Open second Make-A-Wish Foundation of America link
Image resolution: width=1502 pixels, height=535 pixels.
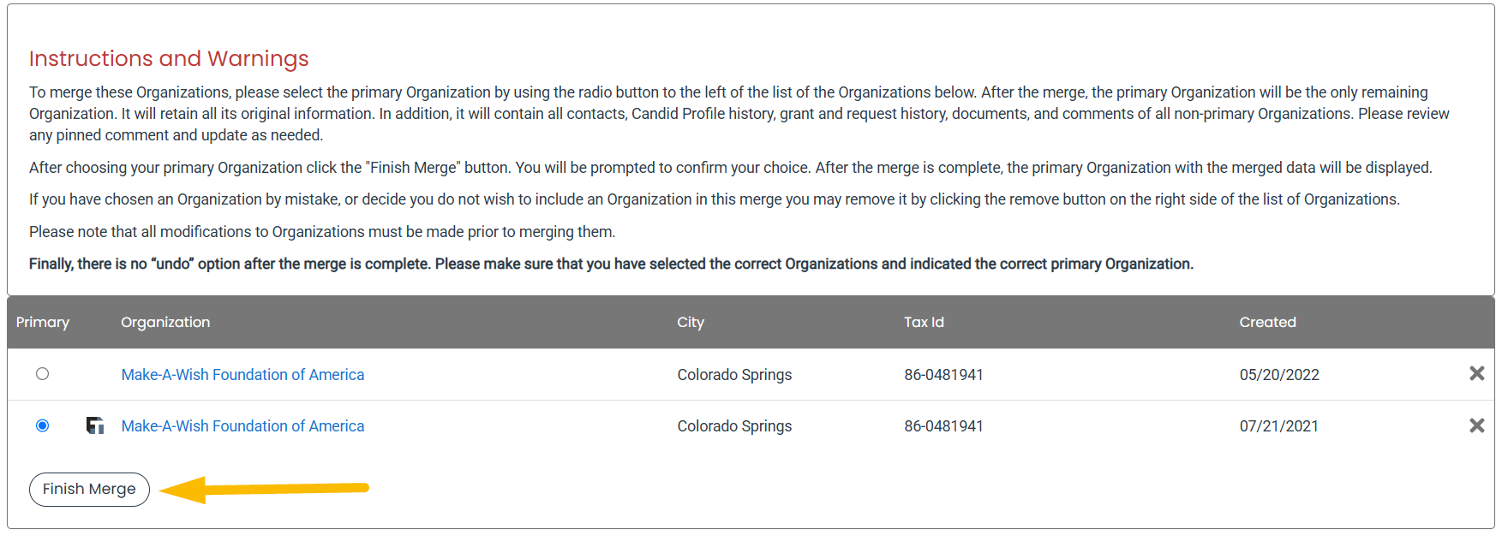click(x=242, y=426)
